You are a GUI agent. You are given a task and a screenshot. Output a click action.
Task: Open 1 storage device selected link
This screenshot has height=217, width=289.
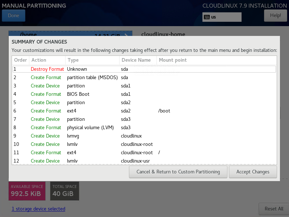(x=38, y=209)
